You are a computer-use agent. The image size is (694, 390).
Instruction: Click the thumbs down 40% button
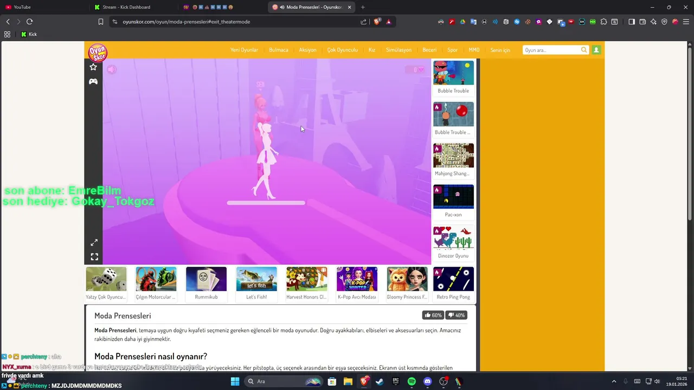point(456,315)
